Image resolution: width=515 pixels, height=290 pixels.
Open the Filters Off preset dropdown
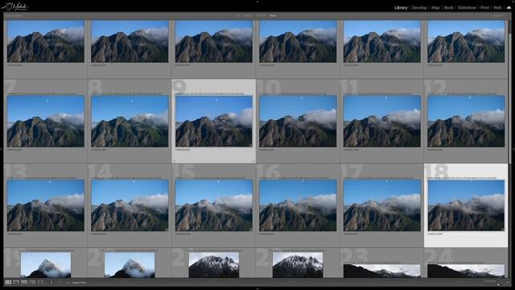[x=497, y=15]
